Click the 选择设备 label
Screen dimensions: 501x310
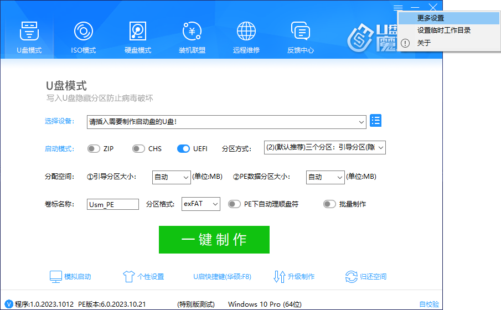click(x=60, y=121)
